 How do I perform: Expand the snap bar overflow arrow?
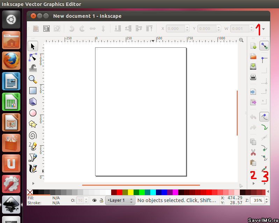(265, 184)
